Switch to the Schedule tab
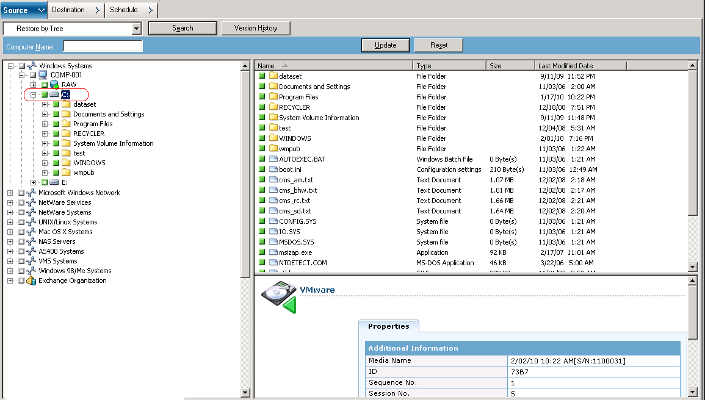 coord(128,10)
